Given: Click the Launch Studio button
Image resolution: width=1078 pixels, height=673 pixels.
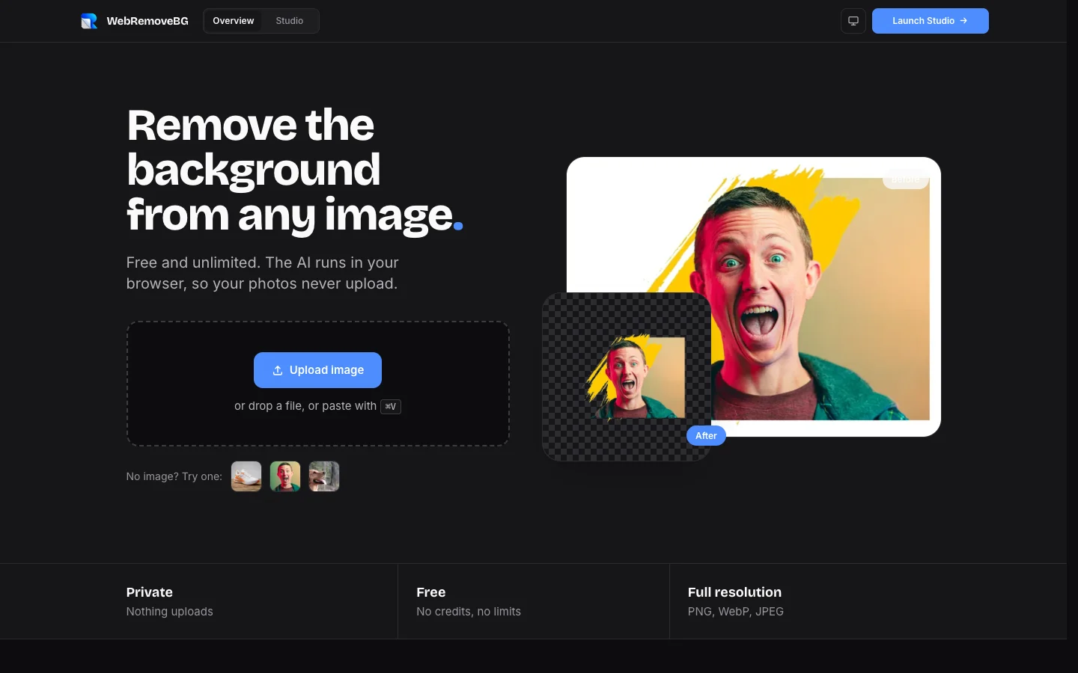Looking at the screenshot, I should [930, 21].
